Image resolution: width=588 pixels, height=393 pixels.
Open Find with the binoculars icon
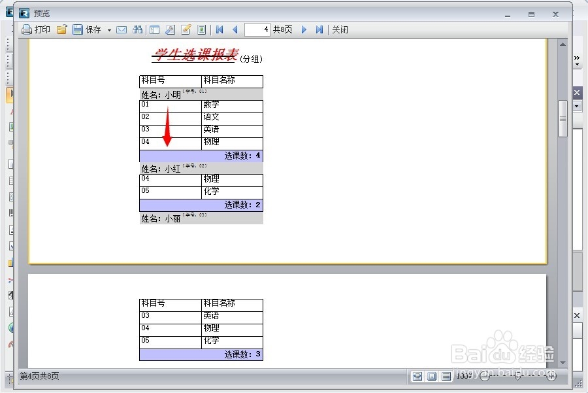pyautogui.click(x=138, y=29)
